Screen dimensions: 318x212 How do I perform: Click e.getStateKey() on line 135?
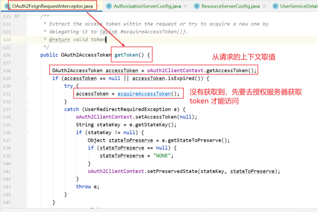tap(152, 125)
